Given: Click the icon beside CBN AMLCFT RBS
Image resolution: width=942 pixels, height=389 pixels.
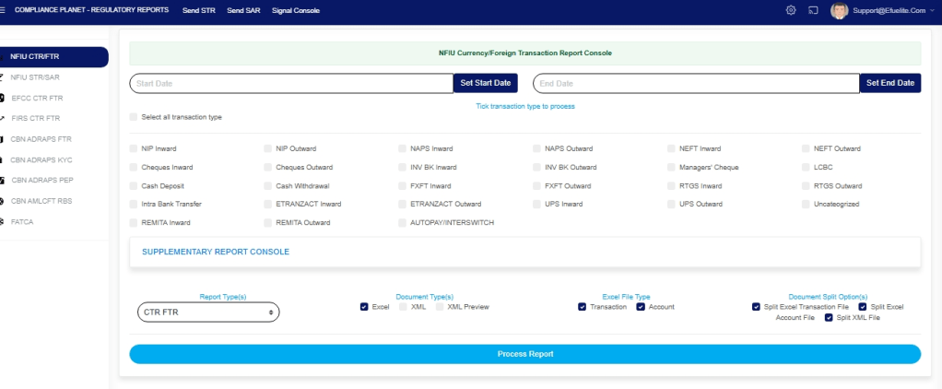Looking at the screenshot, I should pos(3,201).
